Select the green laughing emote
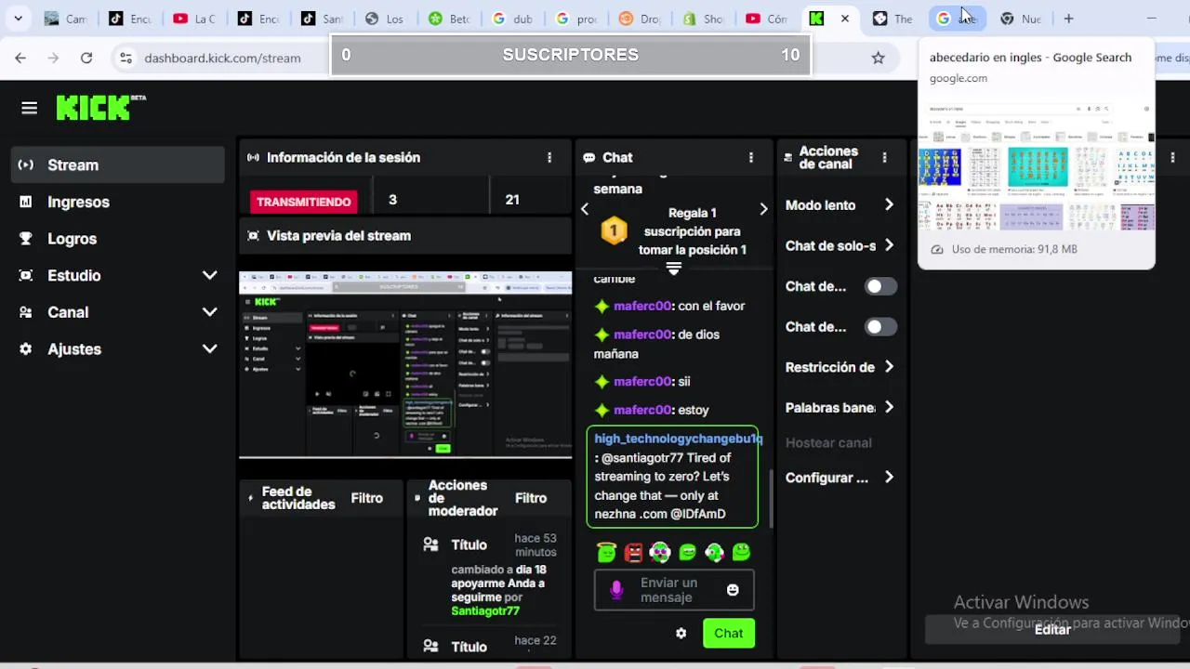 [688, 553]
